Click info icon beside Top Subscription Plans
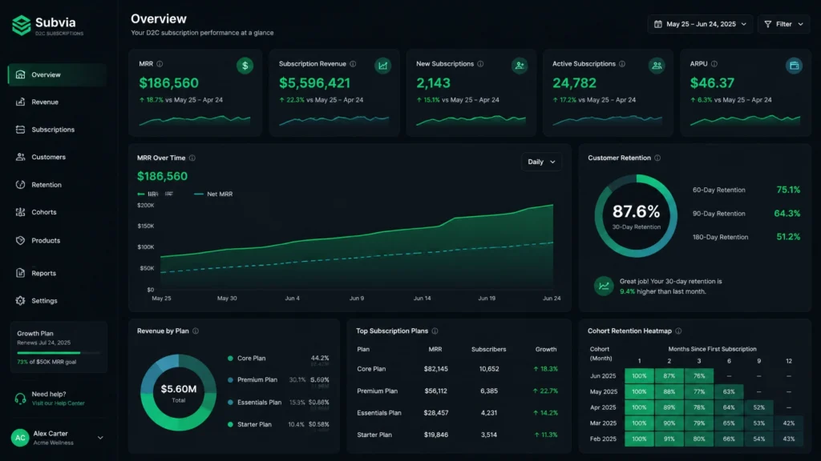The image size is (821, 461). (x=435, y=331)
